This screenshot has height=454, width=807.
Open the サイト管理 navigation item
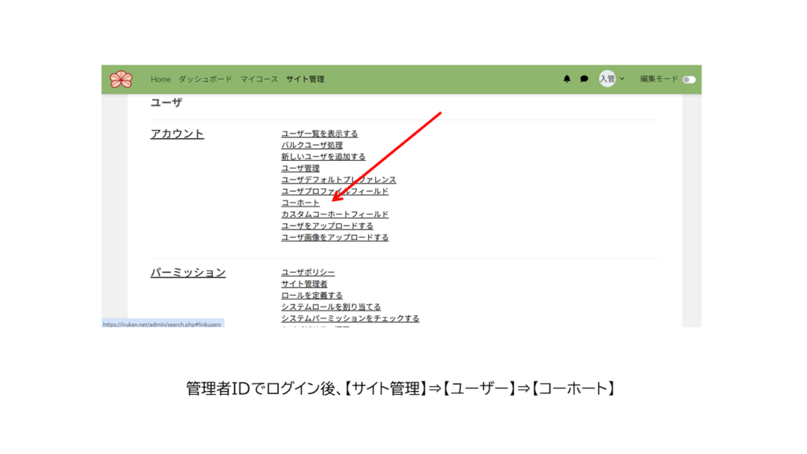(x=305, y=80)
